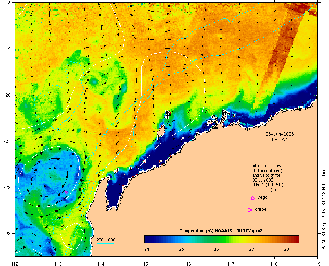
Task: Click the green 26 region of the colorbar
Action: point(217,239)
